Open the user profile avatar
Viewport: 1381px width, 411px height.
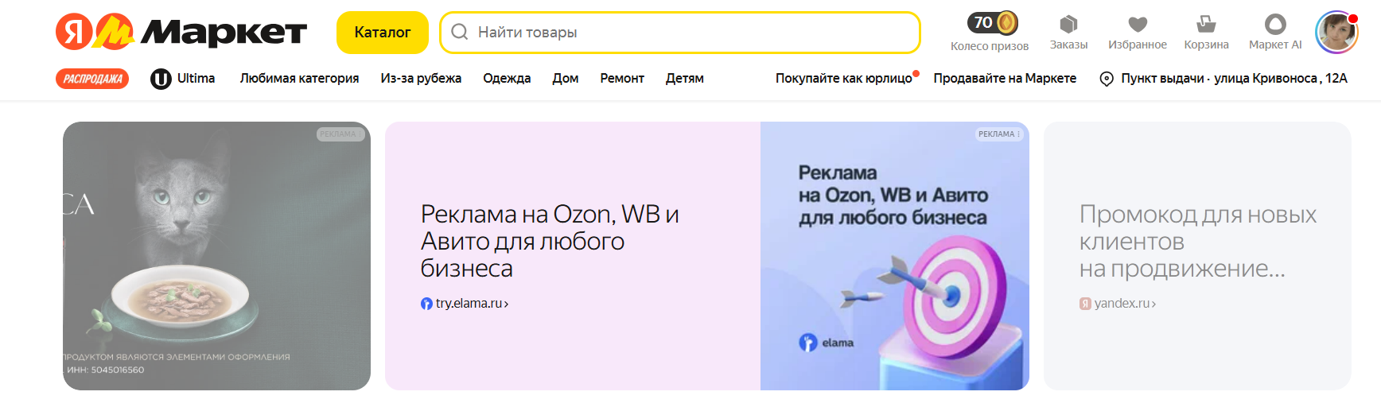(x=1336, y=33)
